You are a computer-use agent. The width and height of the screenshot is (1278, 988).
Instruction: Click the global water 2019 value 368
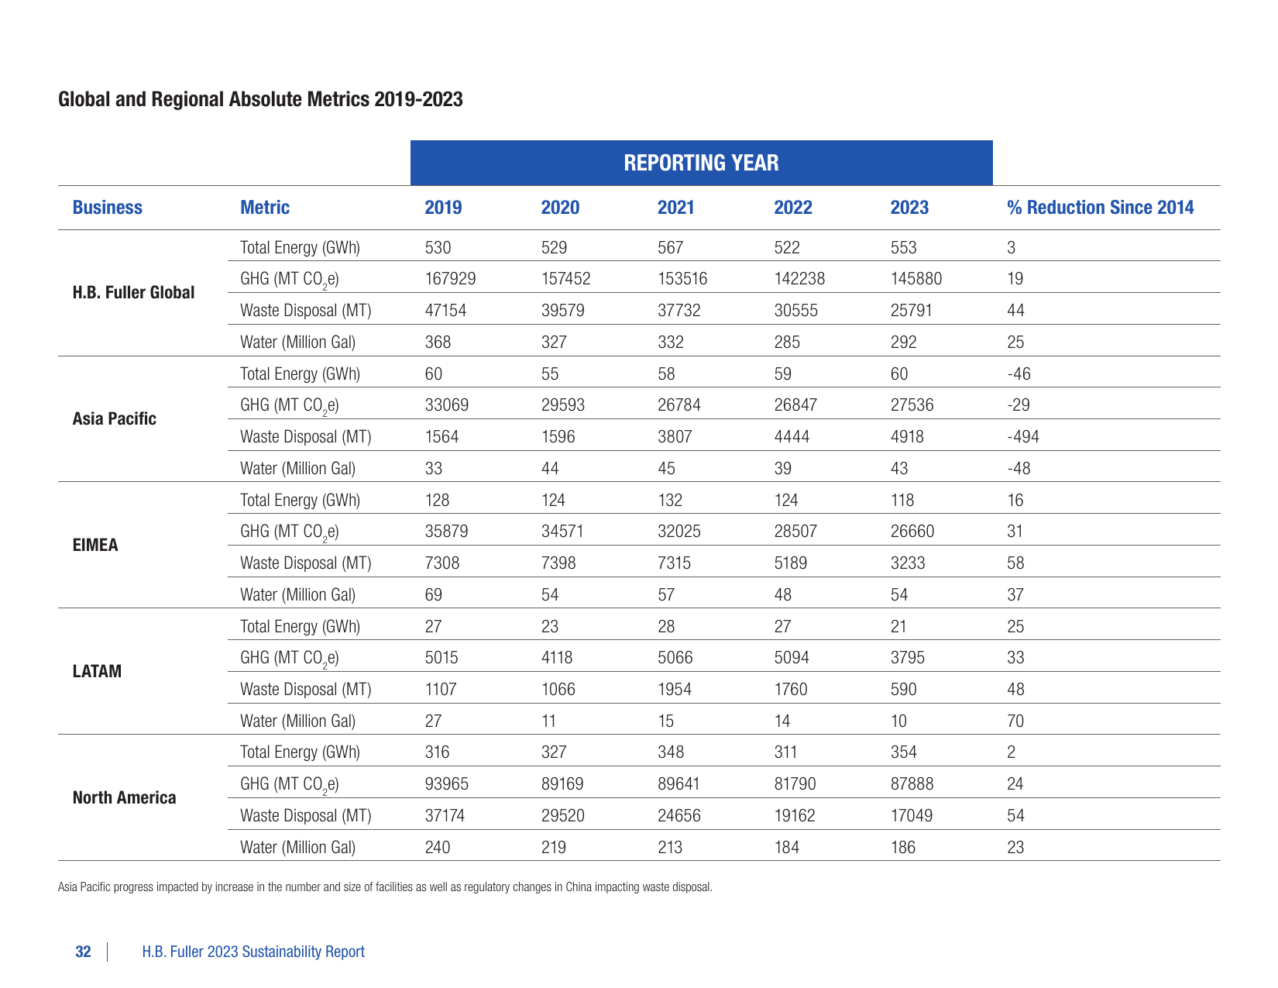coord(438,343)
